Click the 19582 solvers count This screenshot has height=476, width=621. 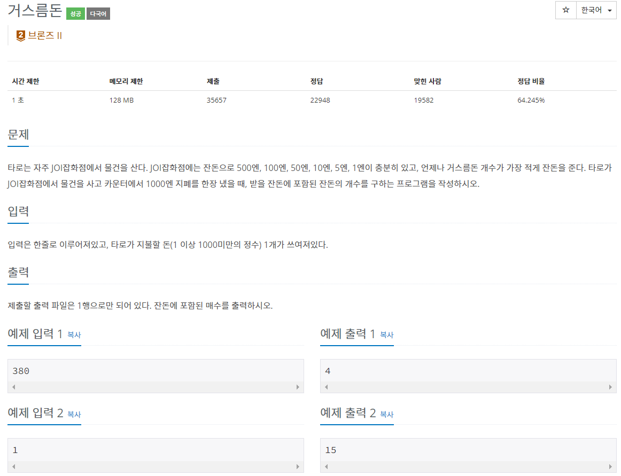pyautogui.click(x=424, y=100)
